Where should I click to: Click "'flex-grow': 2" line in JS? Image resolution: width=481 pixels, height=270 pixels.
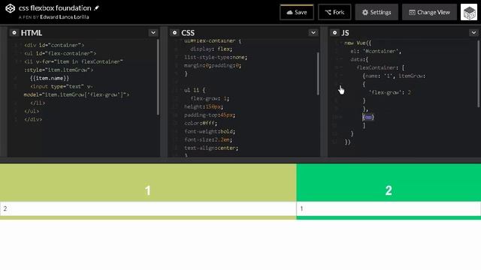(x=389, y=92)
